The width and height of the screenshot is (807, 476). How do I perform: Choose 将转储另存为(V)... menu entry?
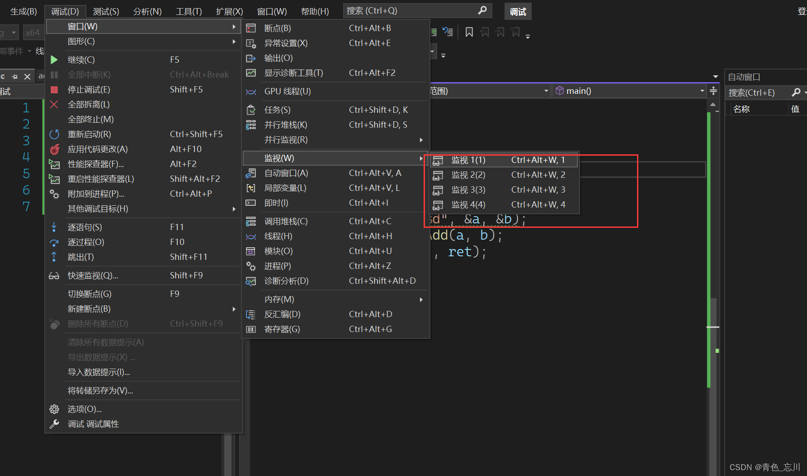pyautogui.click(x=144, y=390)
